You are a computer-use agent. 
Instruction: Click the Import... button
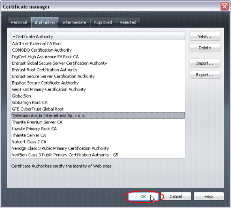(x=205, y=63)
